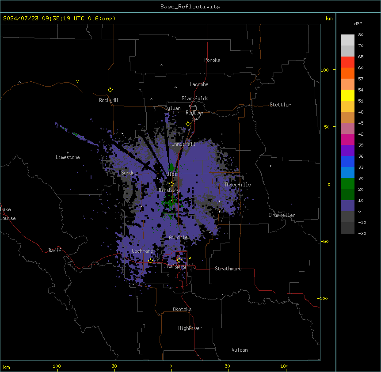The width and height of the screenshot is (381, 372).
Task: Click the Lacombe city label
Action: pyautogui.click(x=199, y=84)
